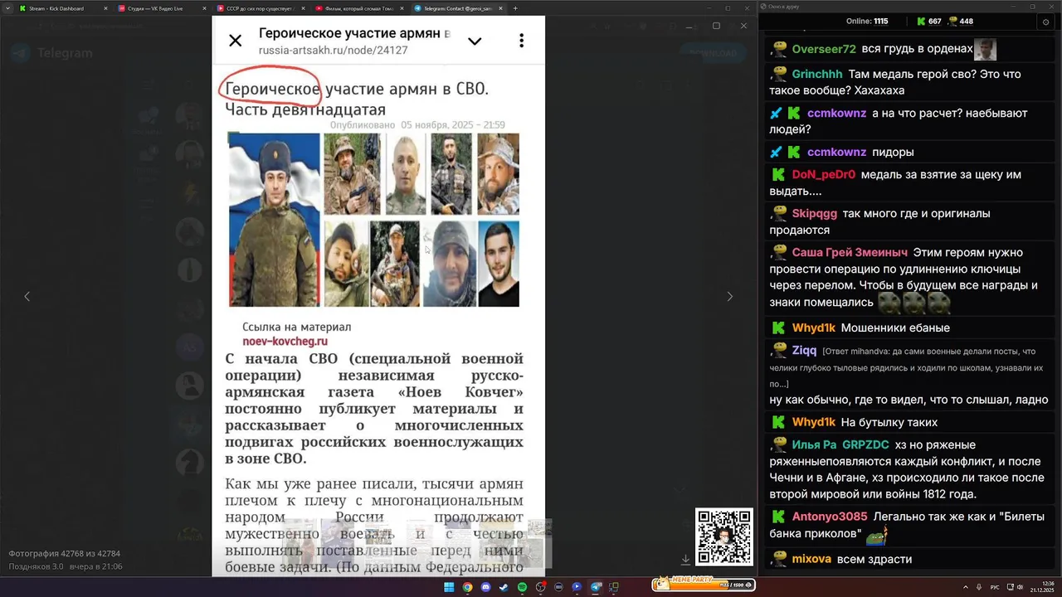
Task: Go to previous photo with left arrow
Action: (x=27, y=296)
